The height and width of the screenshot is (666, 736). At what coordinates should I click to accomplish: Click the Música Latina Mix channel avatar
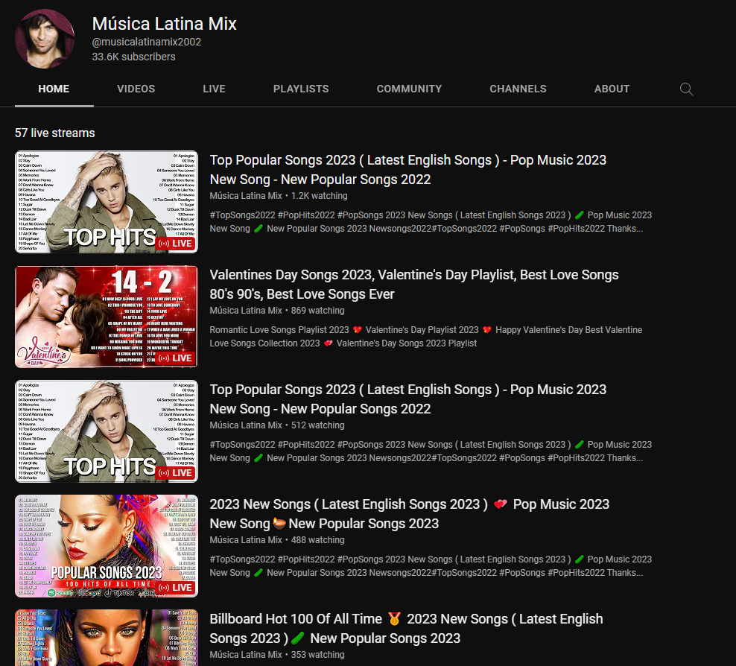pos(45,39)
